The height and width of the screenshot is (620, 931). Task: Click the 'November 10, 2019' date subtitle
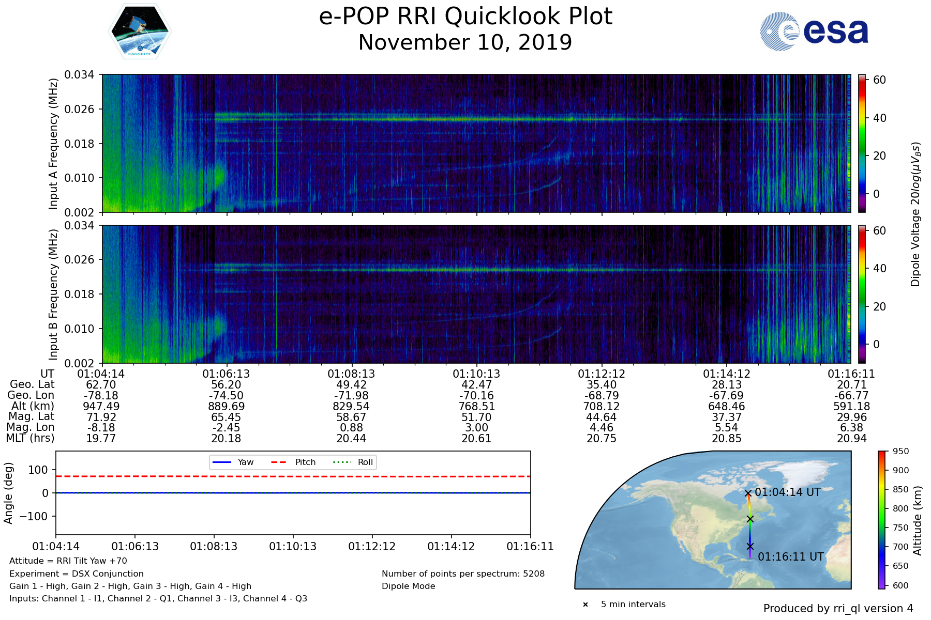coord(465,42)
